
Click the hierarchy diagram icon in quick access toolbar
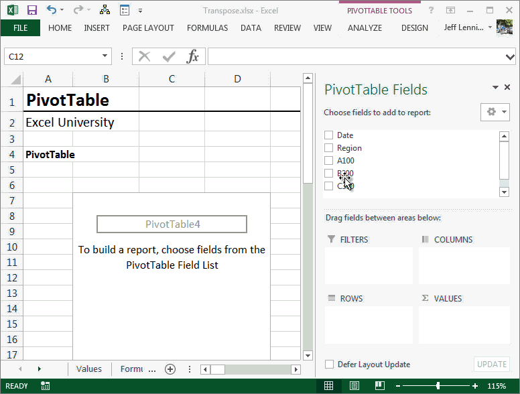click(x=105, y=10)
